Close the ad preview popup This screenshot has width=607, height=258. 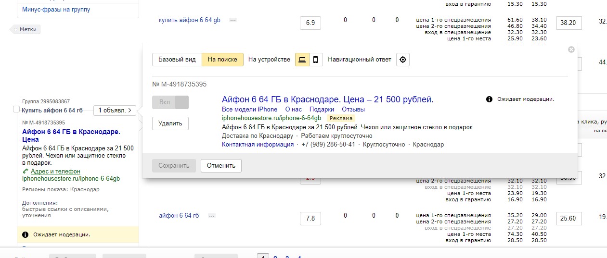pos(571,49)
